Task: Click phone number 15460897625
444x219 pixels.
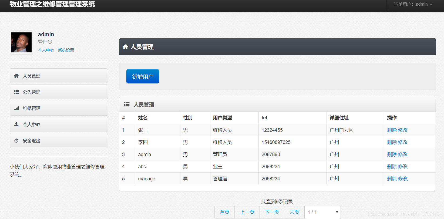Action: [x=276, y=142]
